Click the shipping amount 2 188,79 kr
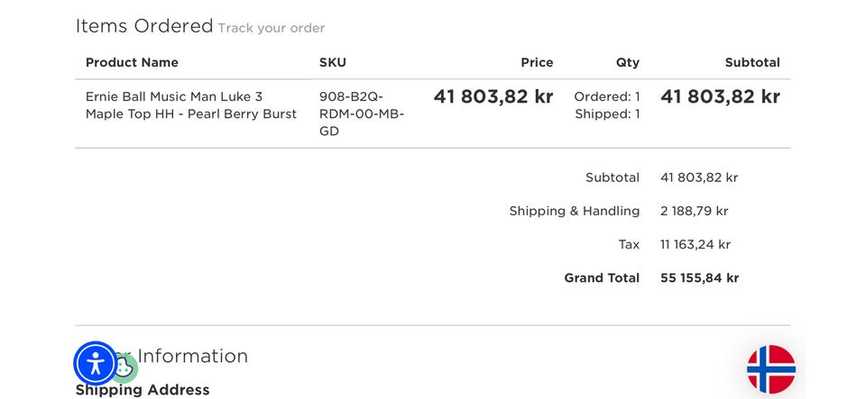The width and height of the screenshot is (866, 399). 694,211
